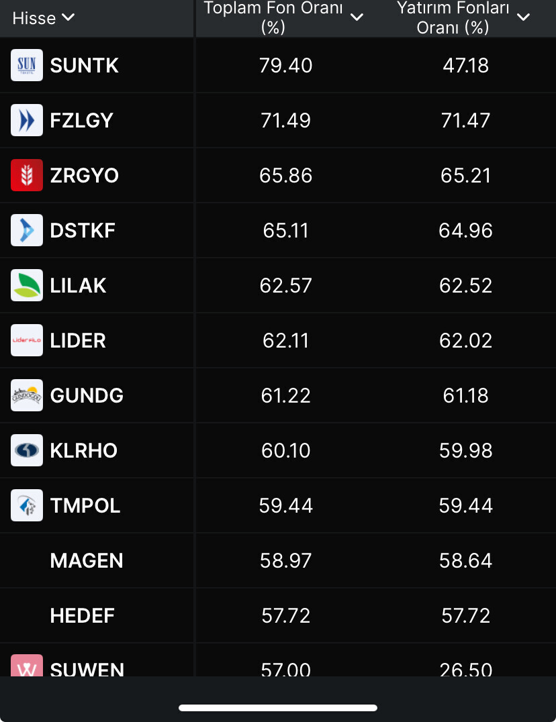
Task: Select the green LILAK leaf logo
Action: coord(27,285)
